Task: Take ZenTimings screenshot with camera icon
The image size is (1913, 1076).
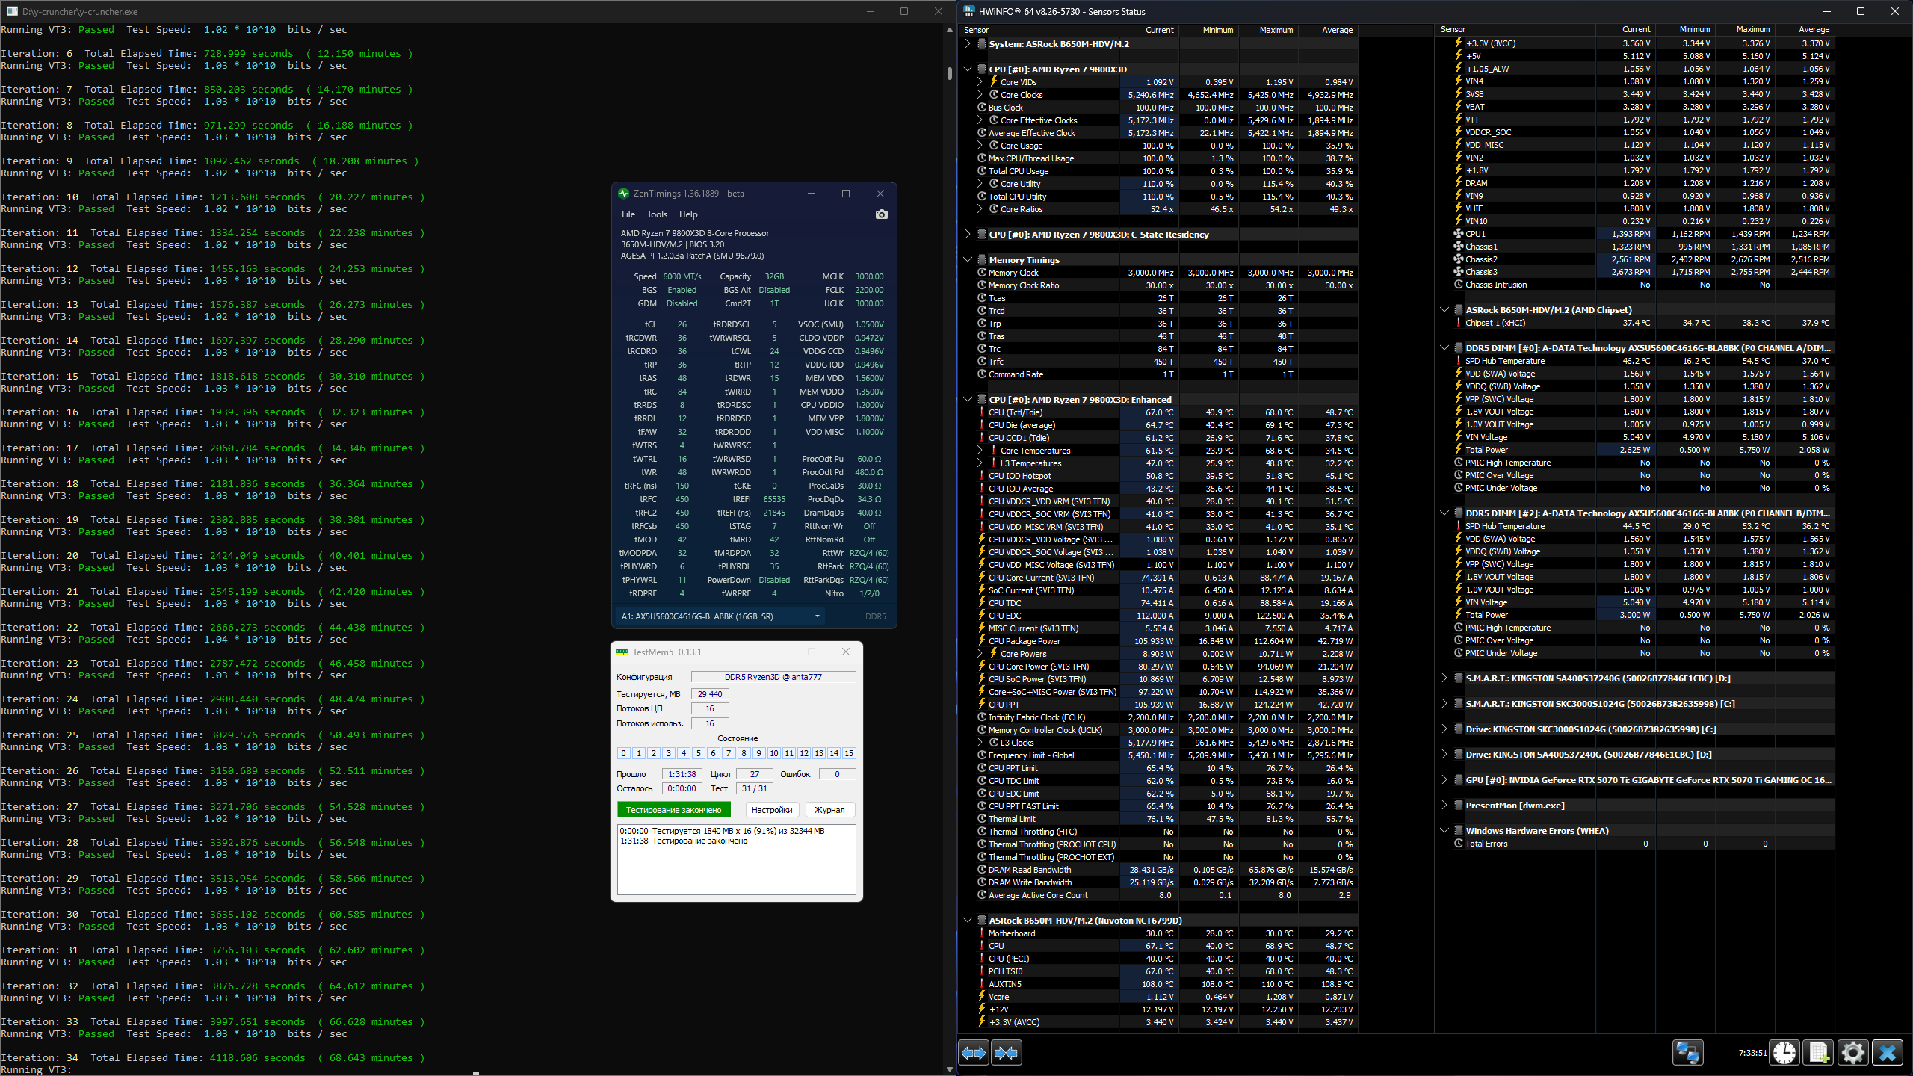Action: point(881,214)
